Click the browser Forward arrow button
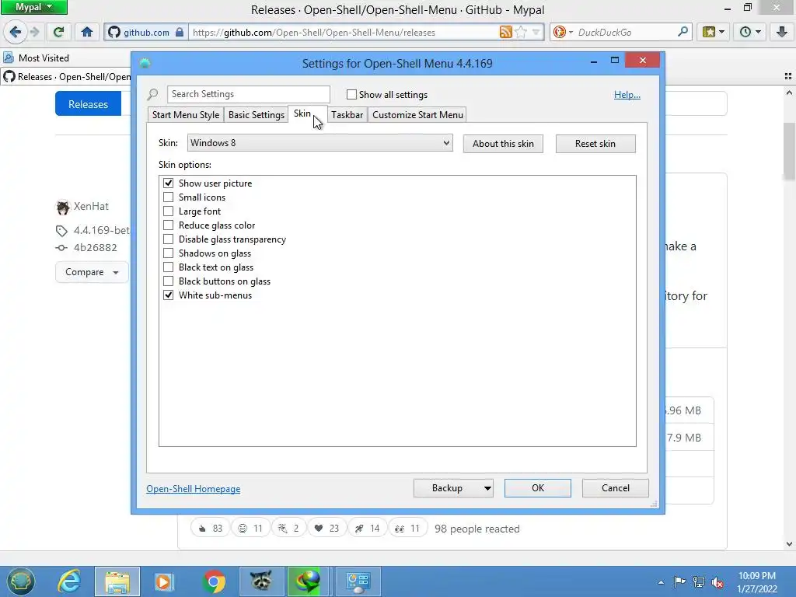The image size is (796, 597). point(34,32)
